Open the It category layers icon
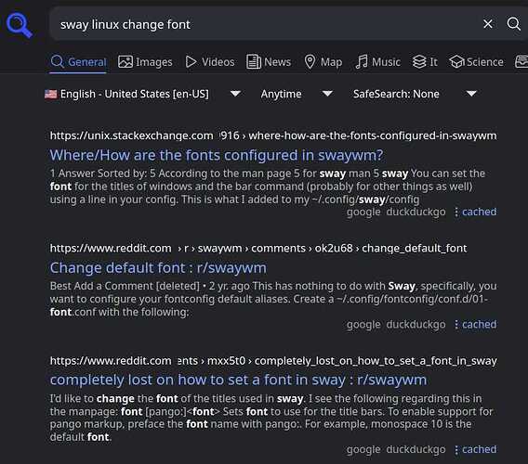Screen dimensions: 528x464 (419, 62)
